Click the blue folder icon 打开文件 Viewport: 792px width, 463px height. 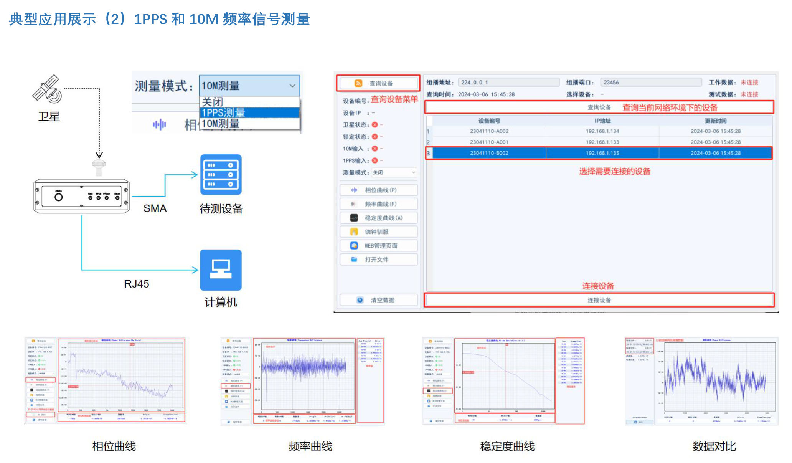[x=354, y=260]
